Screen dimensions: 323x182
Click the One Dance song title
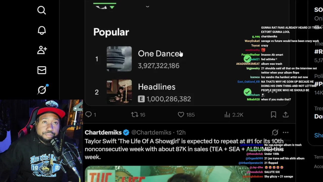point(159,54)
